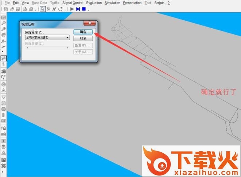Click the 压缩质量 quality slider track

pyautogui.click(x=47, y=48)
